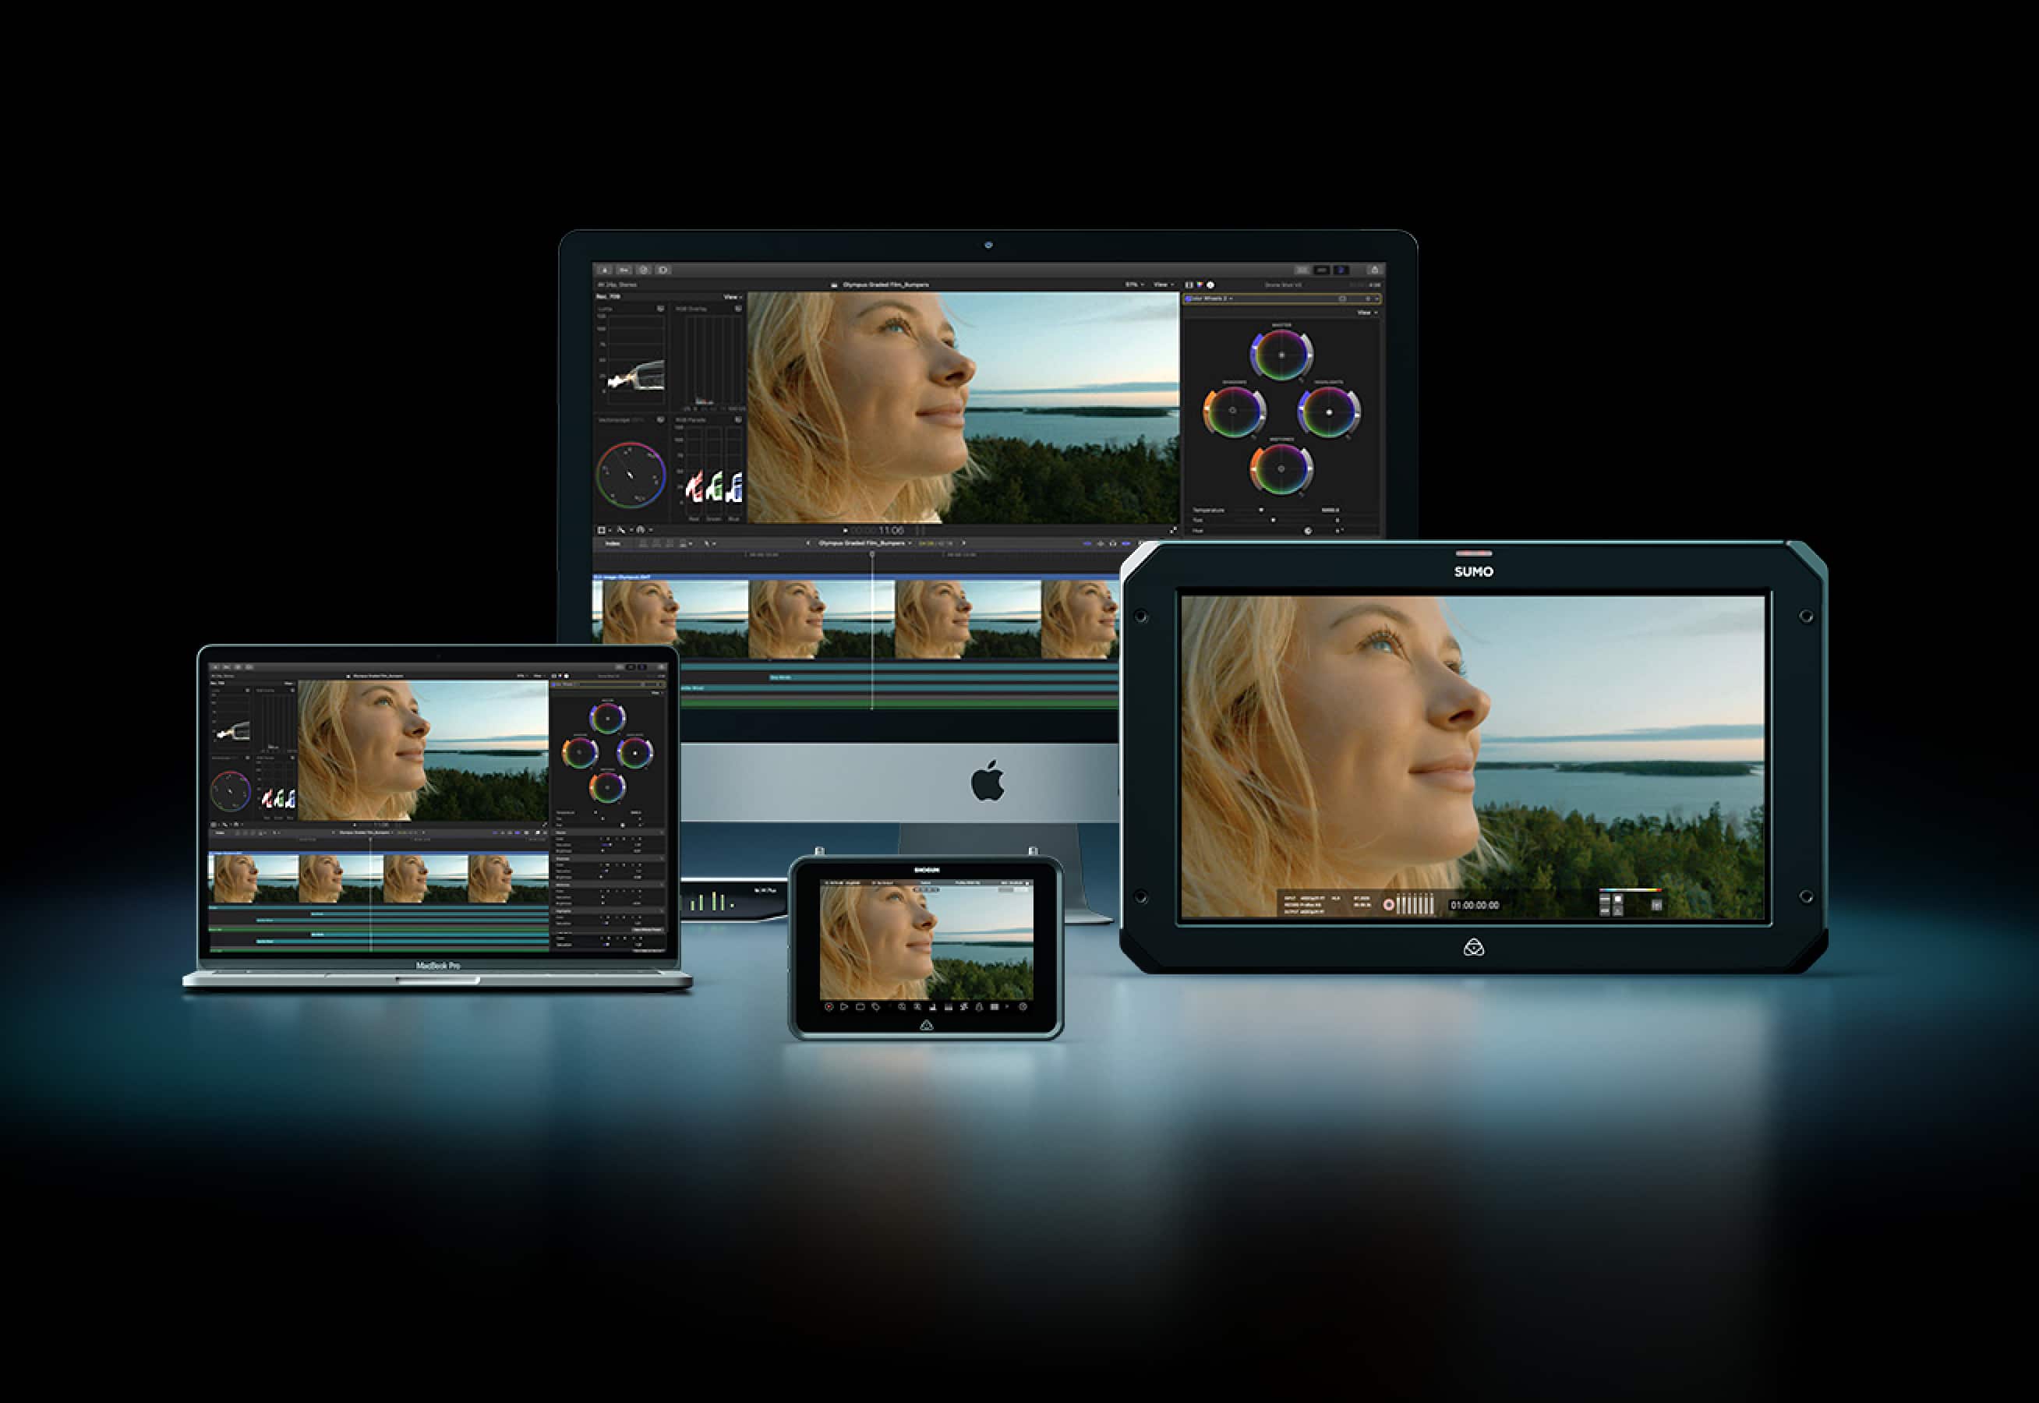Click the Index button above iMac timeline
Screen dimensions: 2039x1403
coord(613,543)
